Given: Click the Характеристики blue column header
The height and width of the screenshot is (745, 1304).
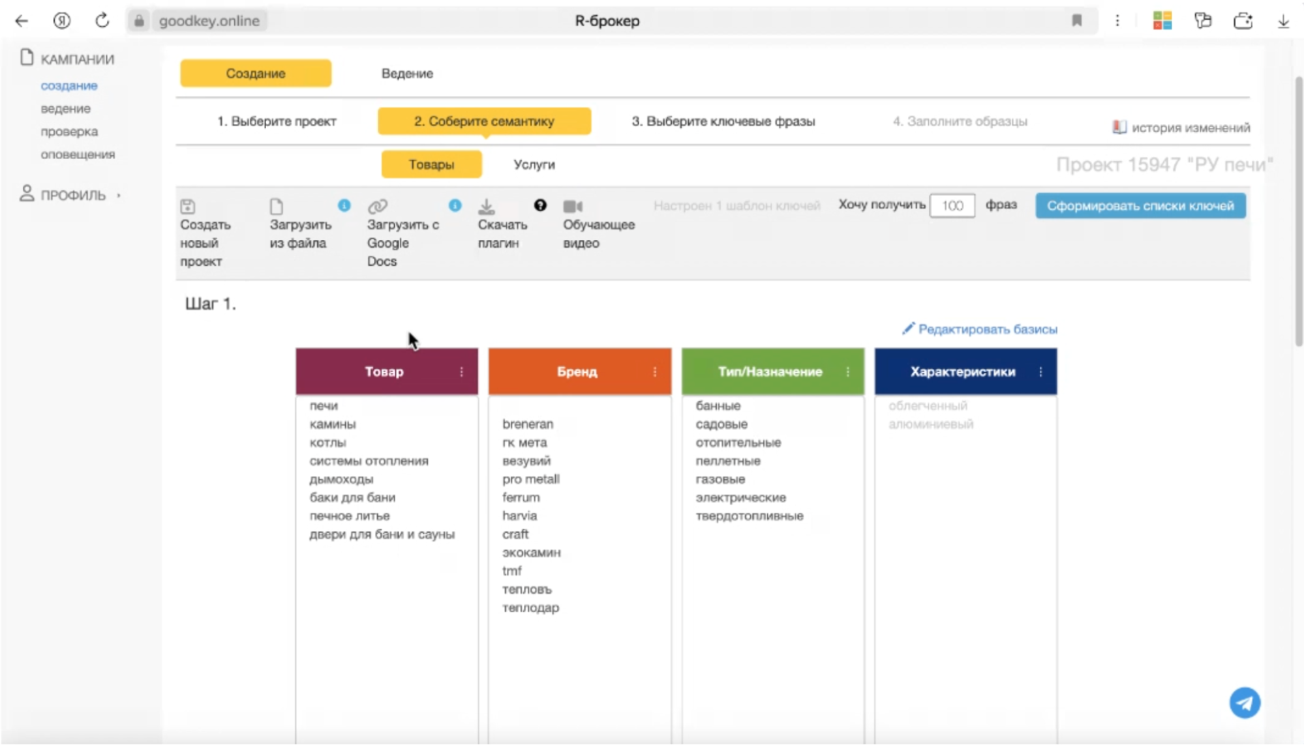Looking at the screenshot, I should [965, 372].
